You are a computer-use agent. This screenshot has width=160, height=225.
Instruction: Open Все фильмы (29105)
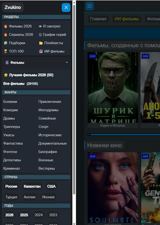[x=21, y=84]
